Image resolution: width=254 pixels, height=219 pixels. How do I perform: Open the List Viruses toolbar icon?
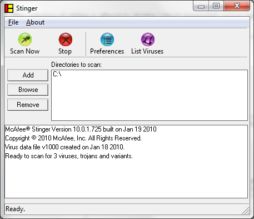[148, 40]
